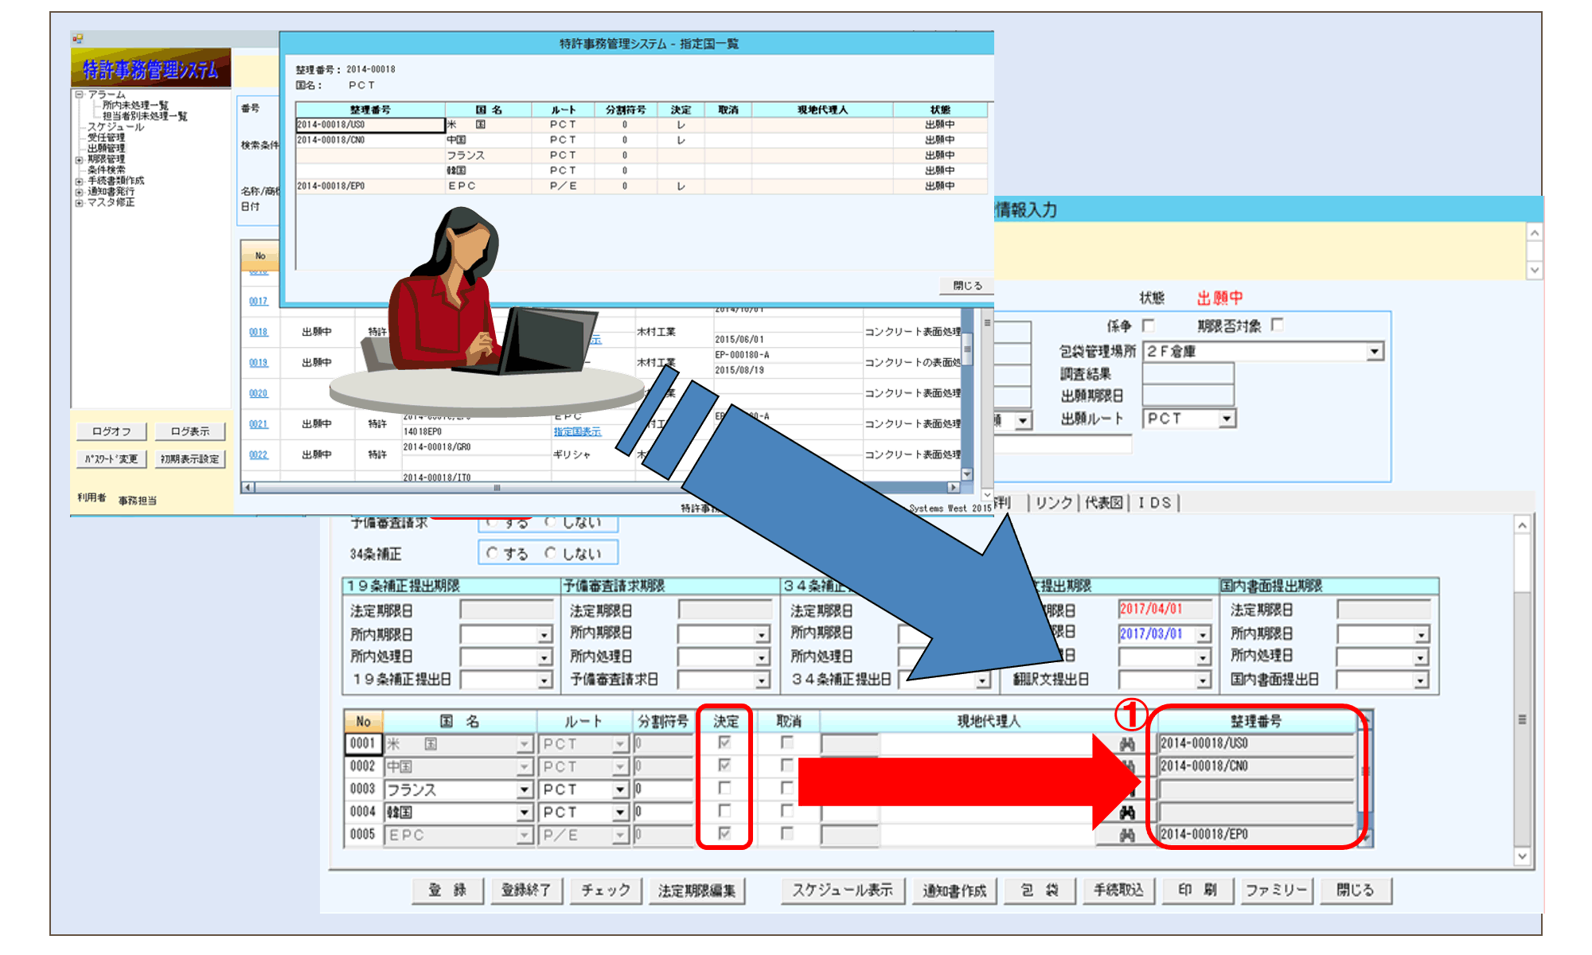The image size is (1592, 955).
Task: Open the IDS tab
Action: pyautogui.click(x=1154, y=503)
